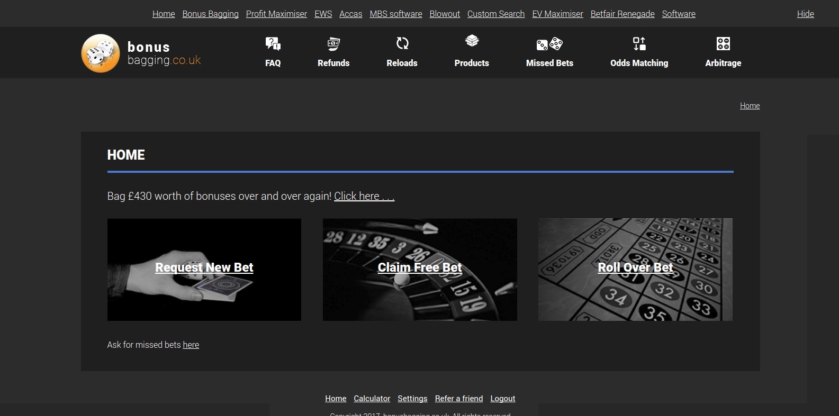Open the Bonus Bagging top link
The height and width of the screenshot is (416, 839).
pos(210,14)
